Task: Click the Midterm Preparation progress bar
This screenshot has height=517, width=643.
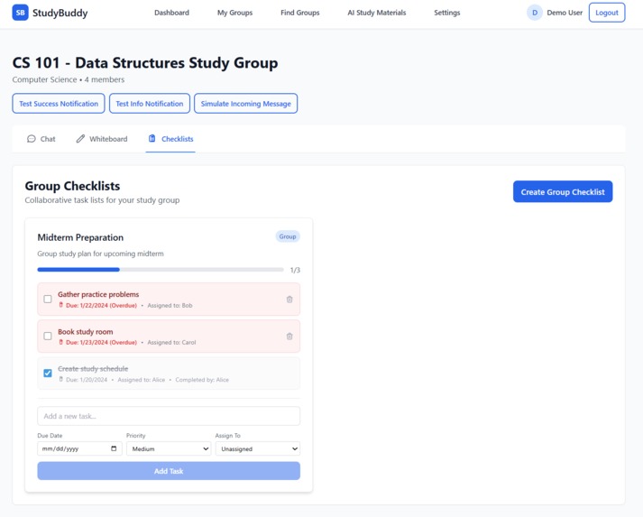Action: tap(161, 270)
